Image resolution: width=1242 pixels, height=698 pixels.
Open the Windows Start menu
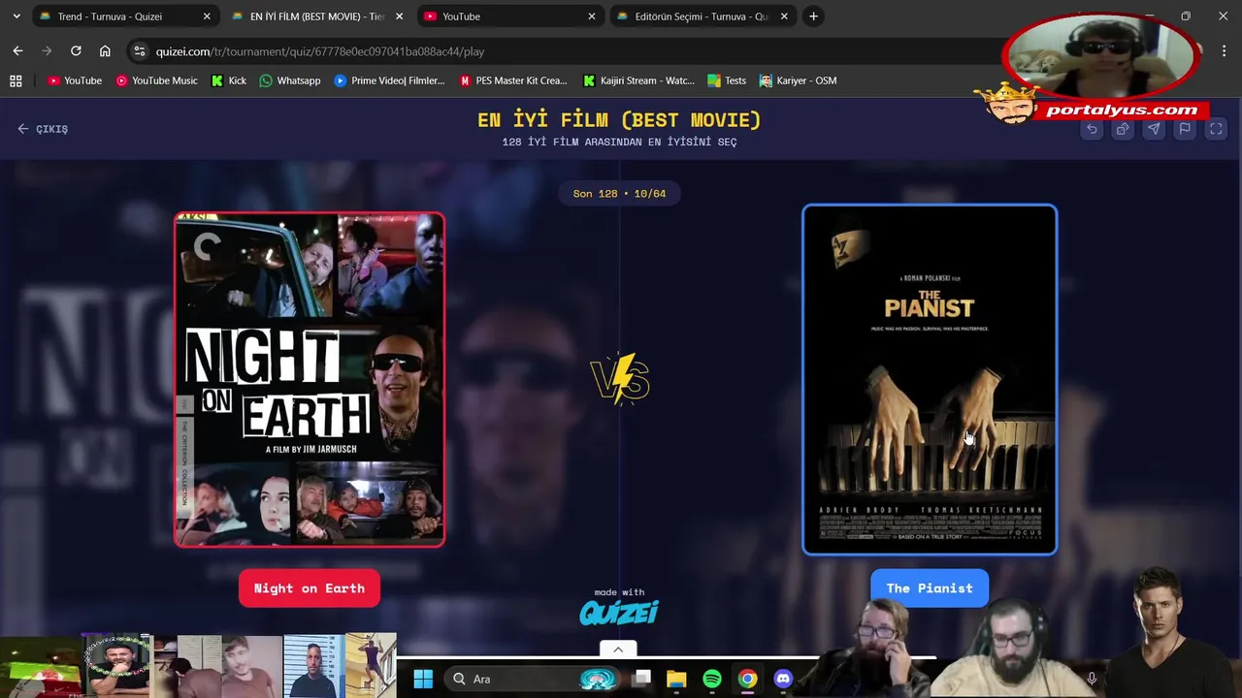click(x=423, y=680)
